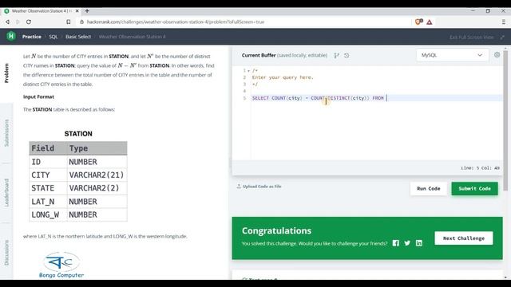Click the ID field cell
The width and height of the screenshot is (511, 287).
48,162
